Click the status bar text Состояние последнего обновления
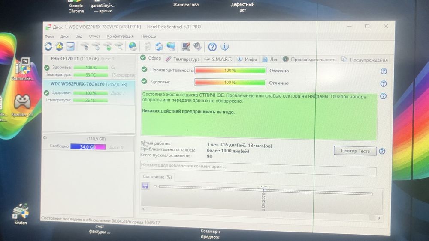The width and height of the screenshot is (429, 241). point(100,220)
